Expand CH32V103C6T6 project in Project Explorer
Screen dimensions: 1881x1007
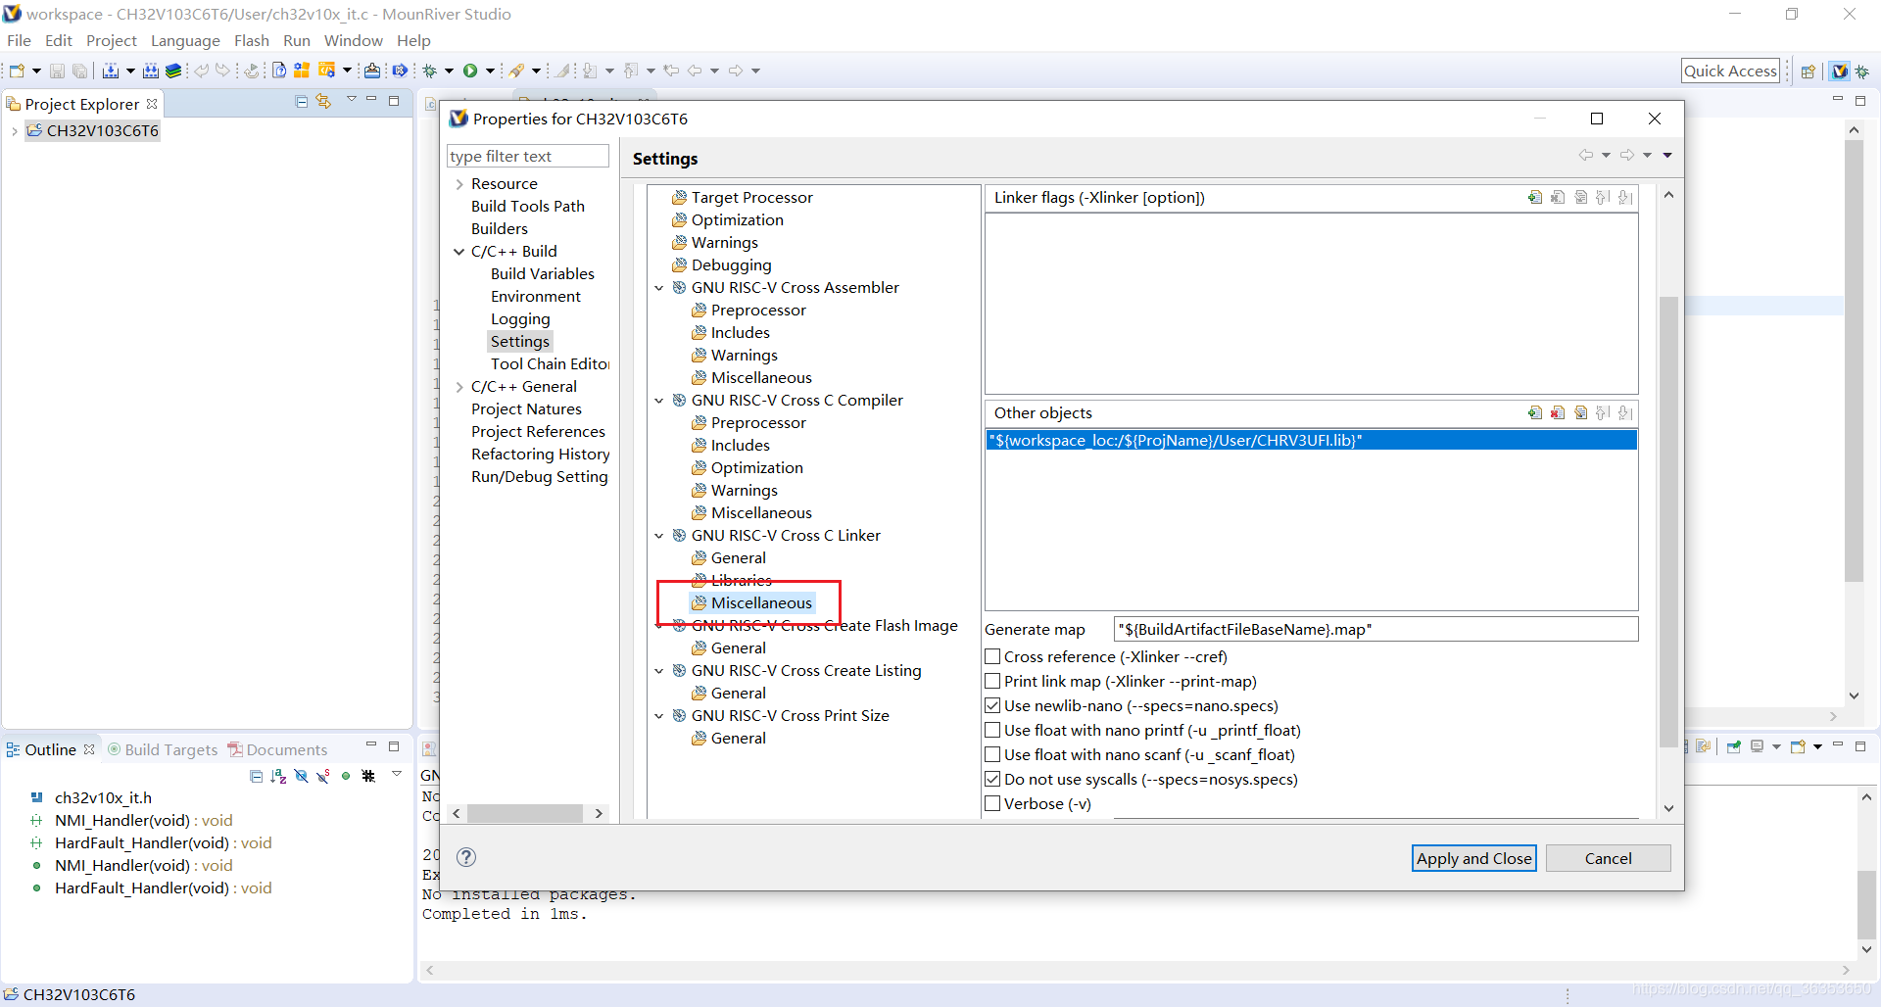pos(14,131)
